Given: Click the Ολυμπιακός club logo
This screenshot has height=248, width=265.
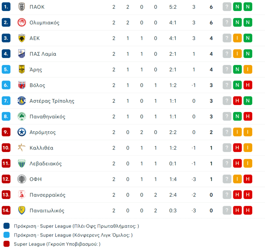Looking at the screenshot, I should [22, 23].
